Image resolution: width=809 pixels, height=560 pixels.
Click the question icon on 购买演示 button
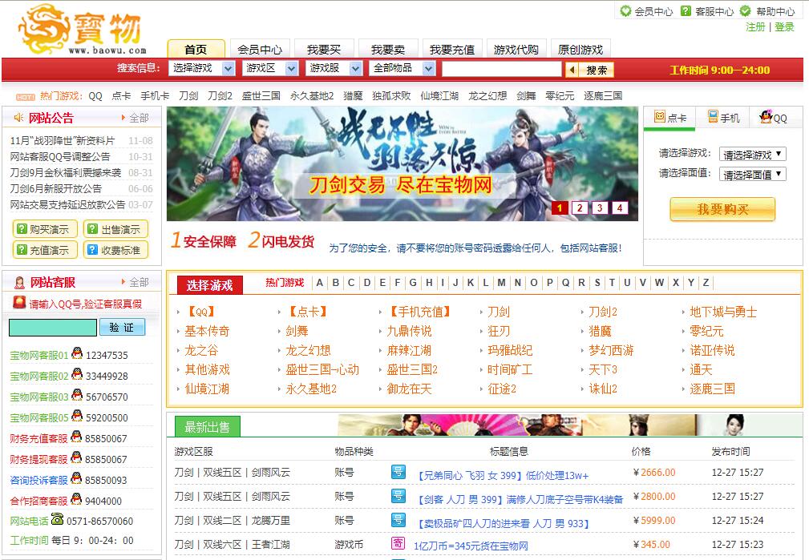tap(22, 228)
